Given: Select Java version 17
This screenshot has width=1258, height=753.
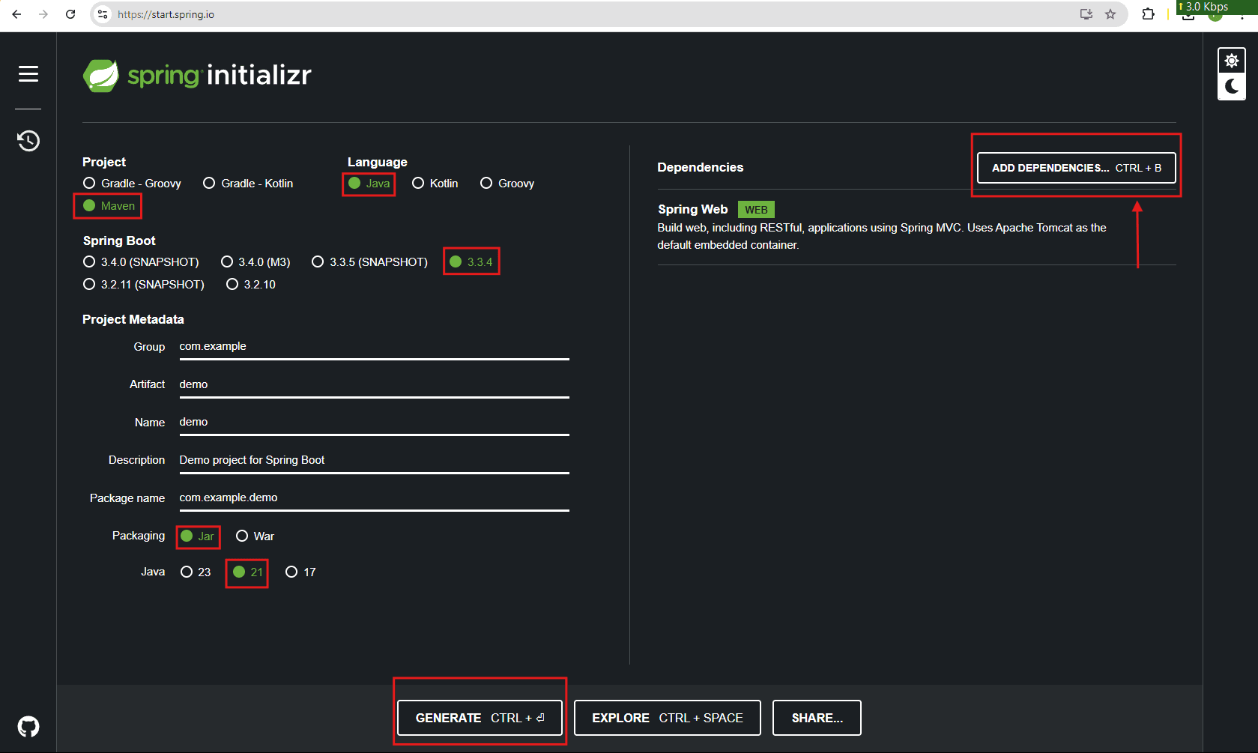Looking at the screenshot, I should [x=300, y=572].
